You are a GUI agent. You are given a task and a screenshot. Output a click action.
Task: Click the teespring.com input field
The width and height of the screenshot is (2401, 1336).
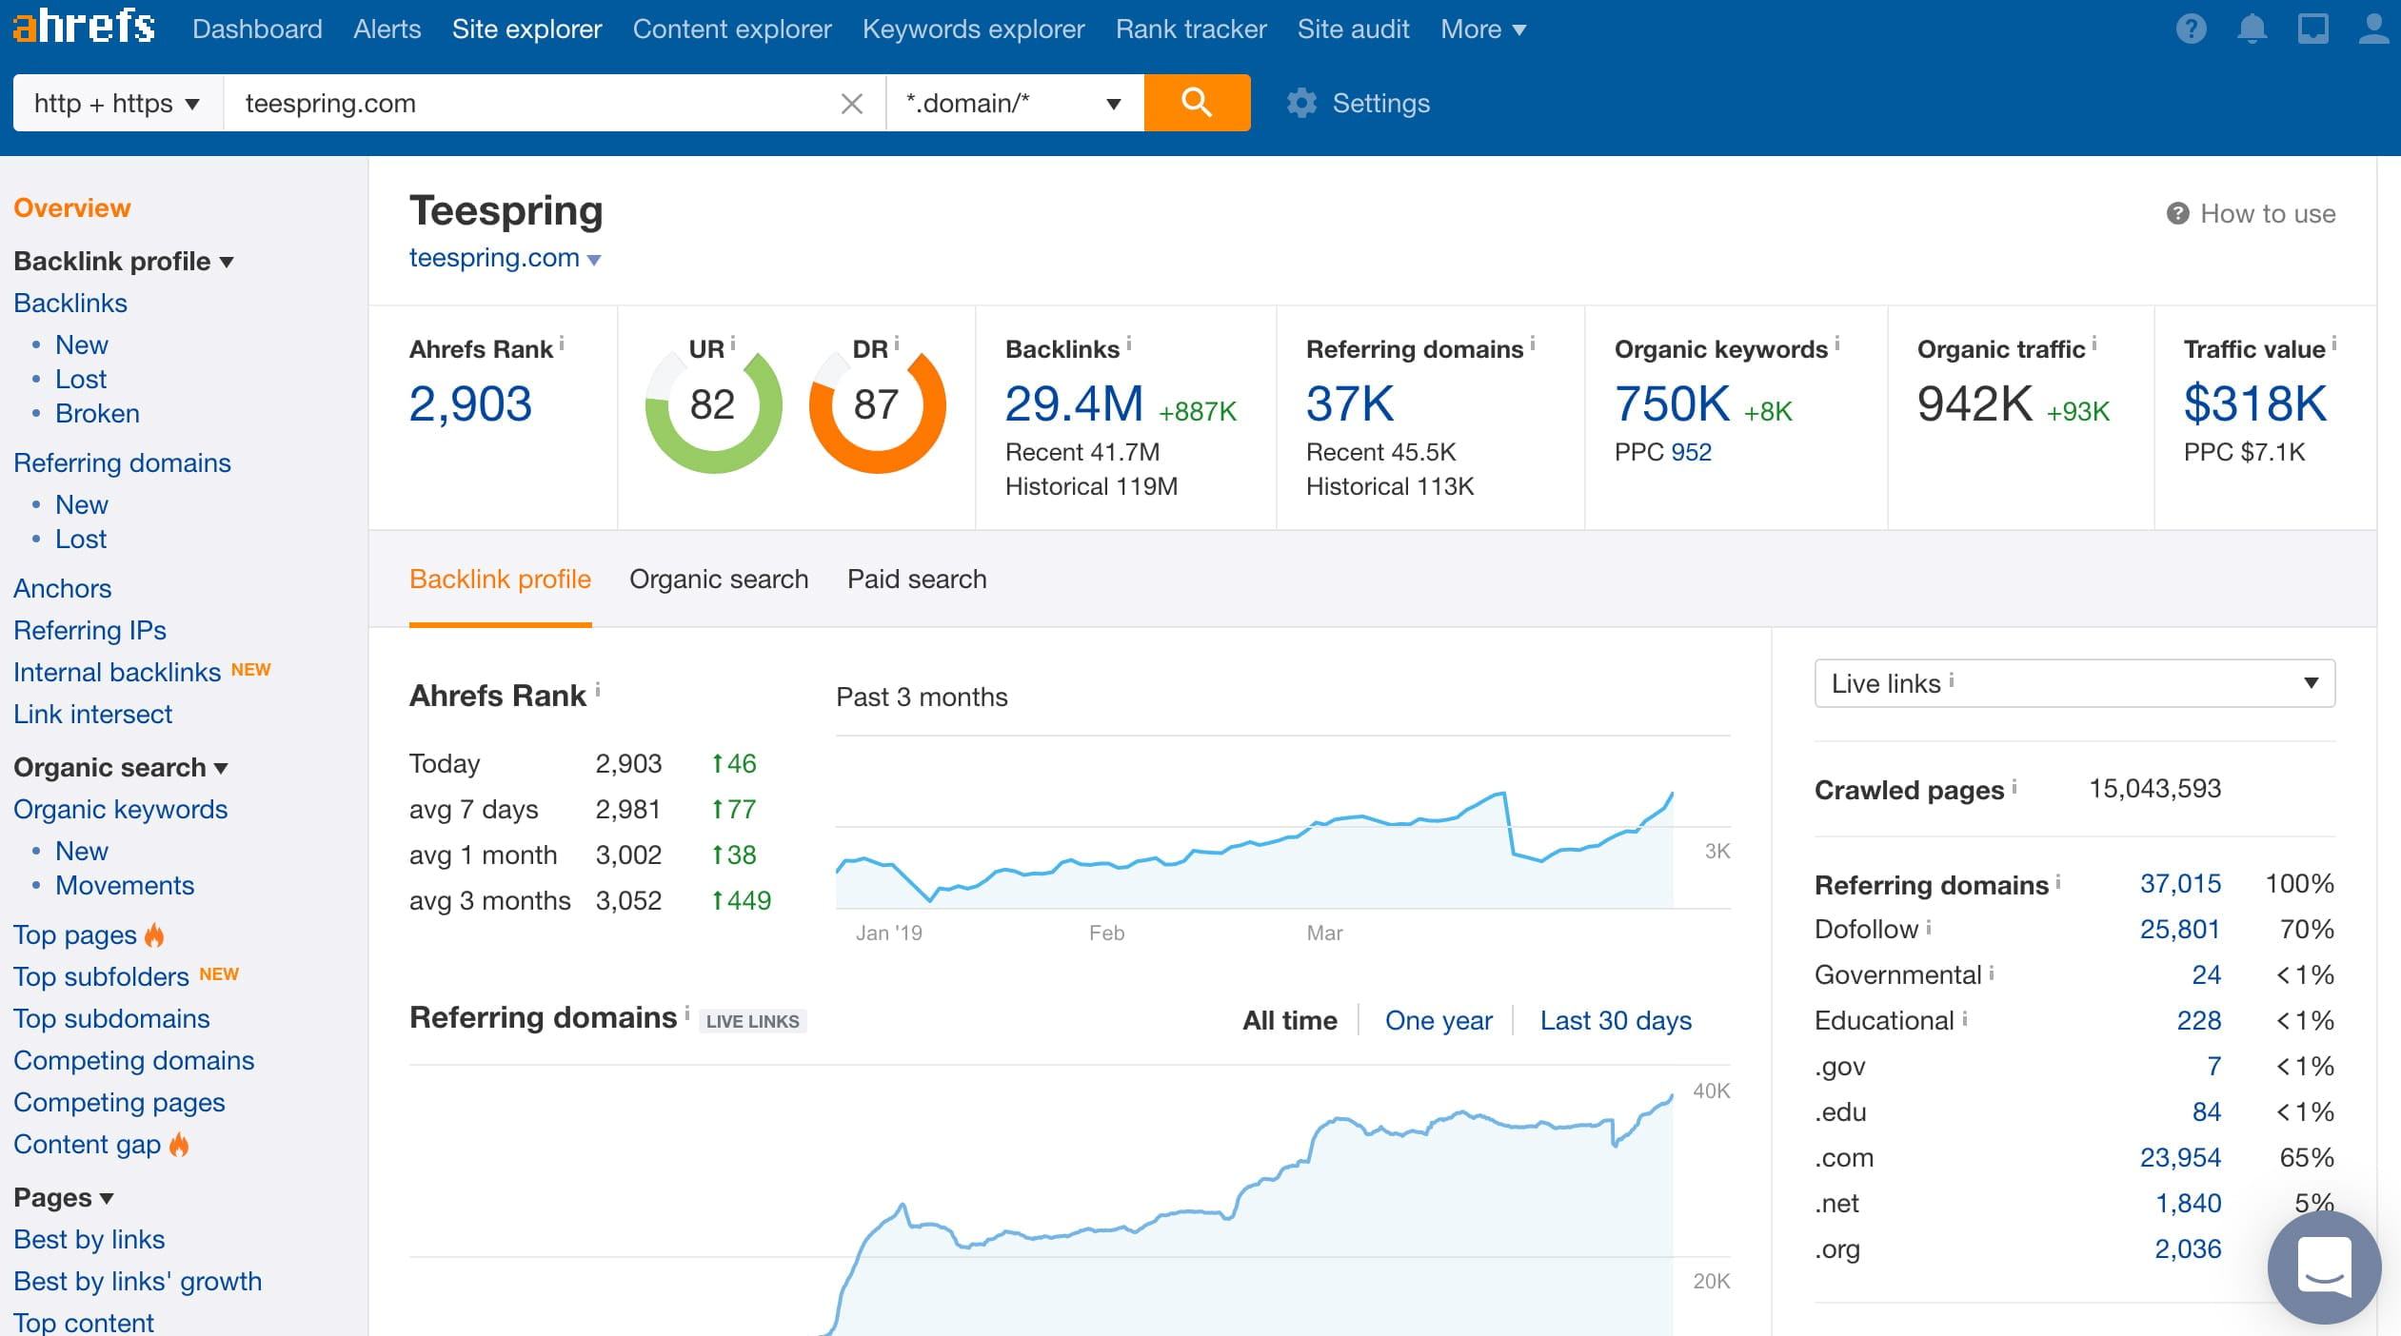coord(535,102)
